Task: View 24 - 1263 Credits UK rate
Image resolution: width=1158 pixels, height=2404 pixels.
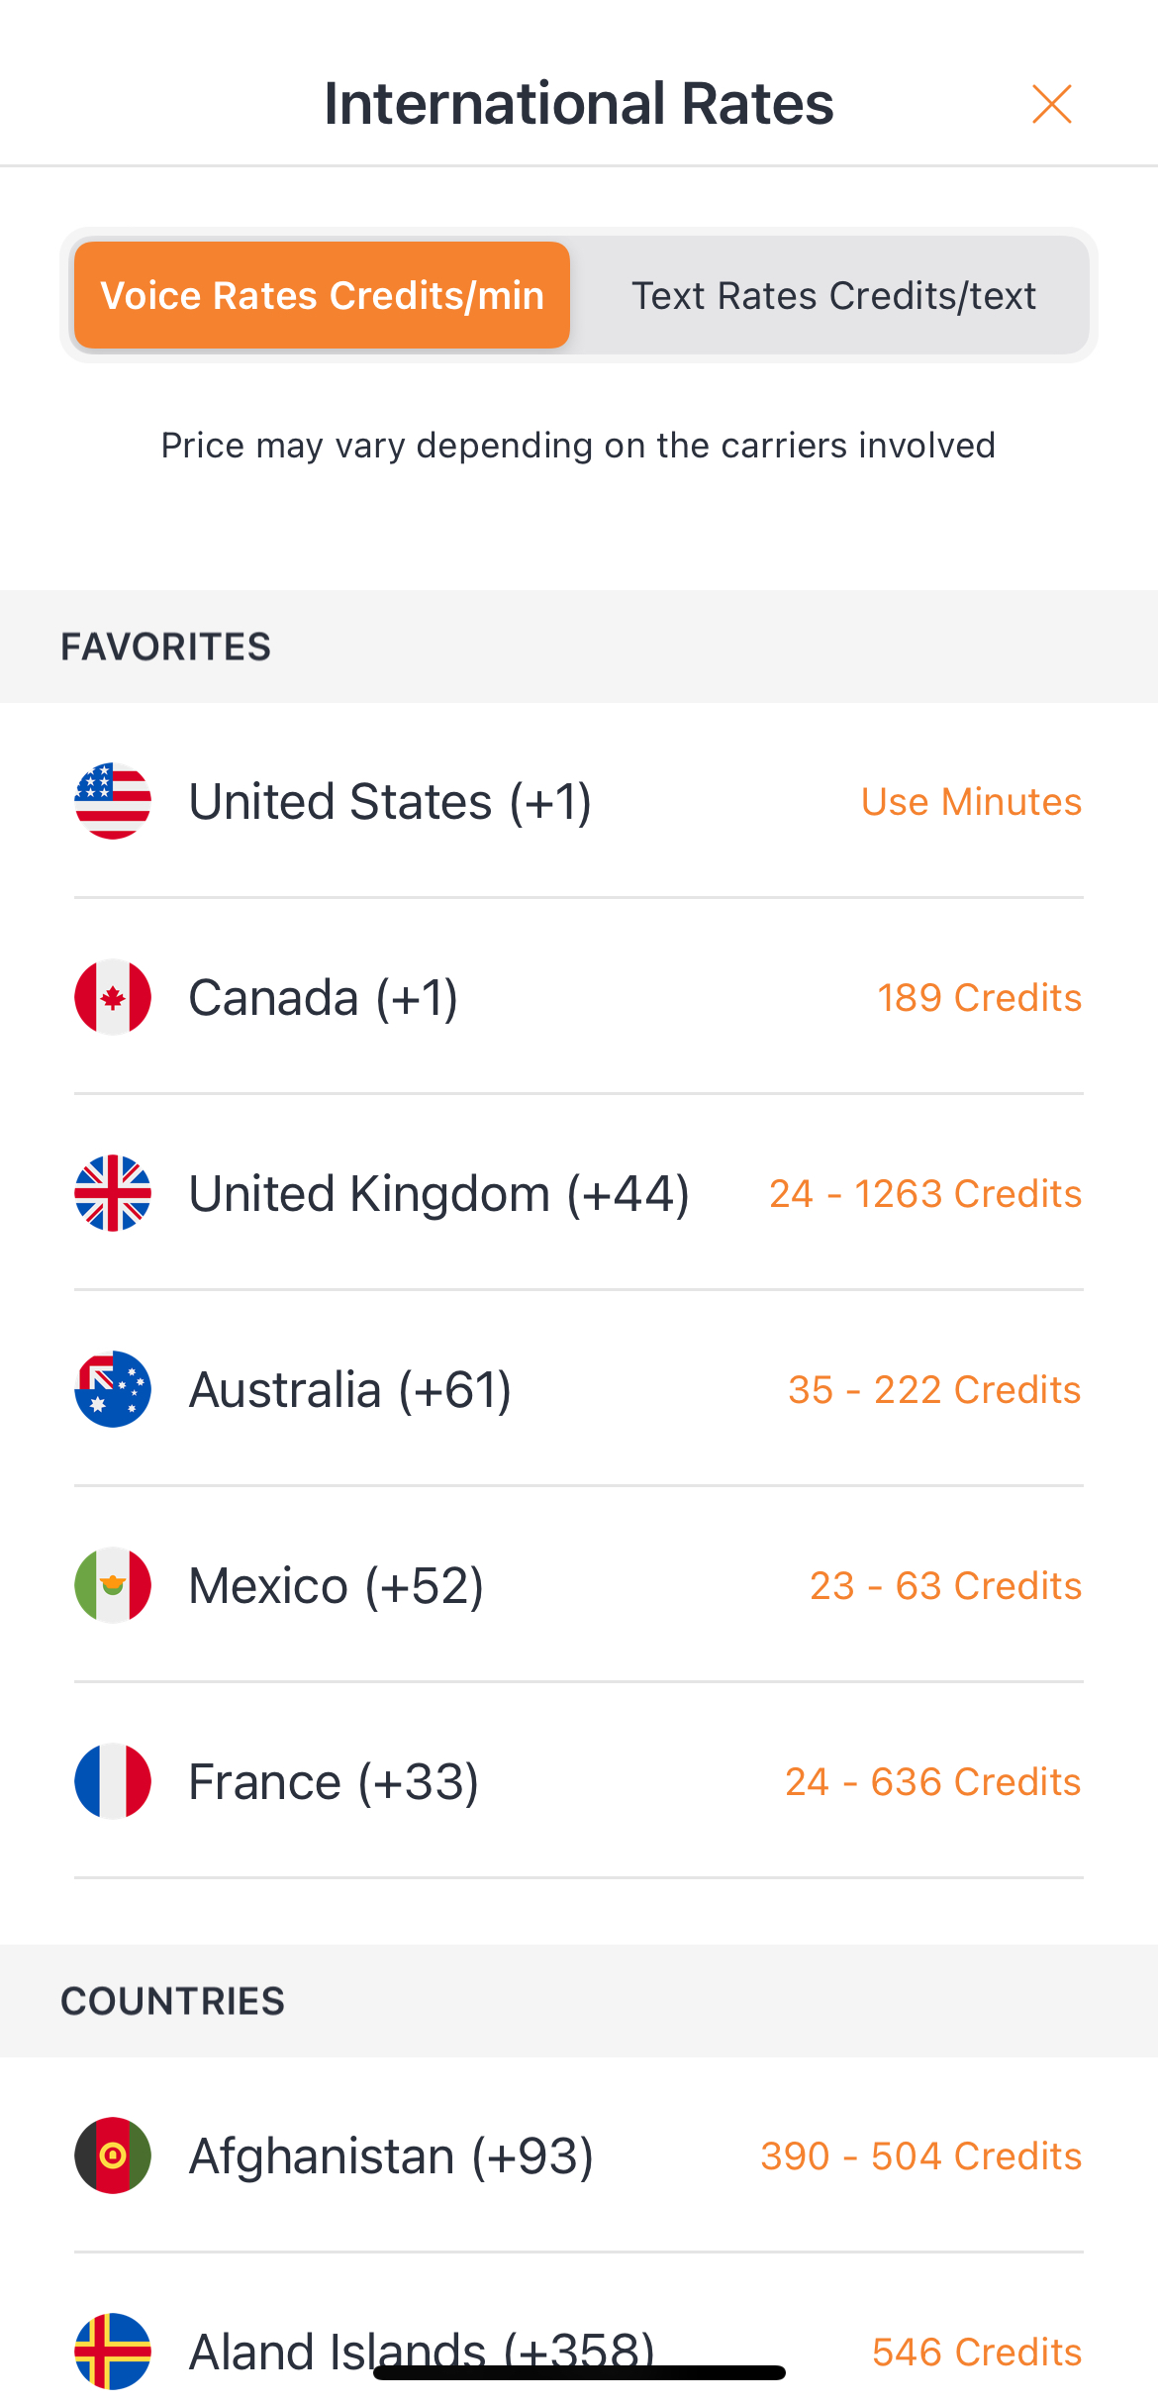Action: click(924, 1194)
